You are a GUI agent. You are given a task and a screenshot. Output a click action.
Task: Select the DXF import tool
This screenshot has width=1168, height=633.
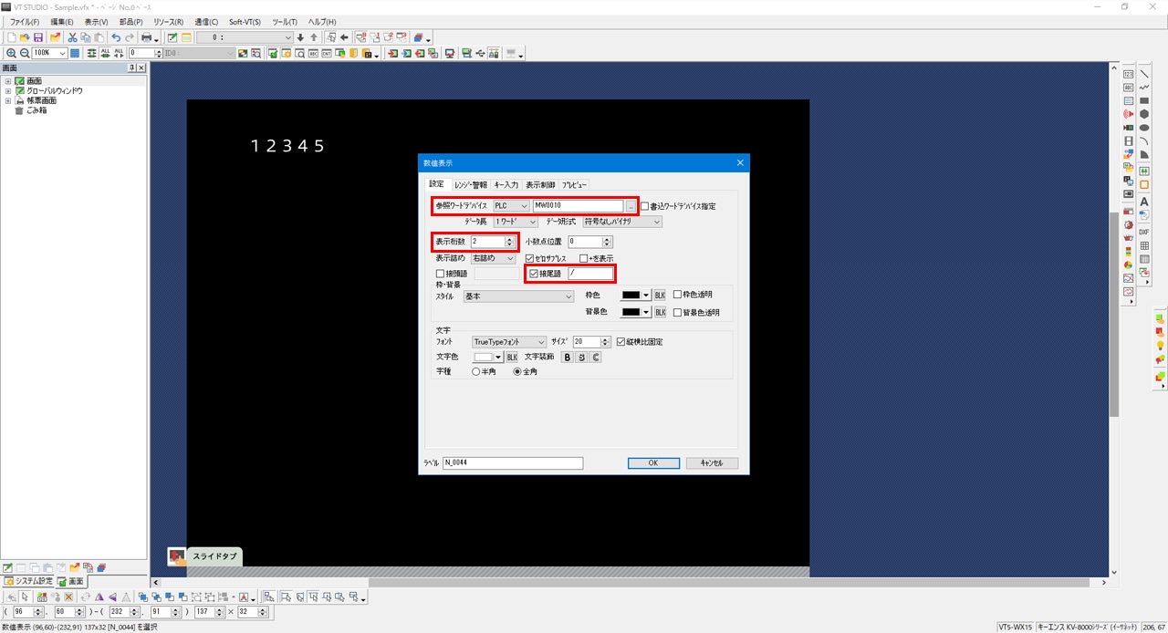click(1144, 232)
